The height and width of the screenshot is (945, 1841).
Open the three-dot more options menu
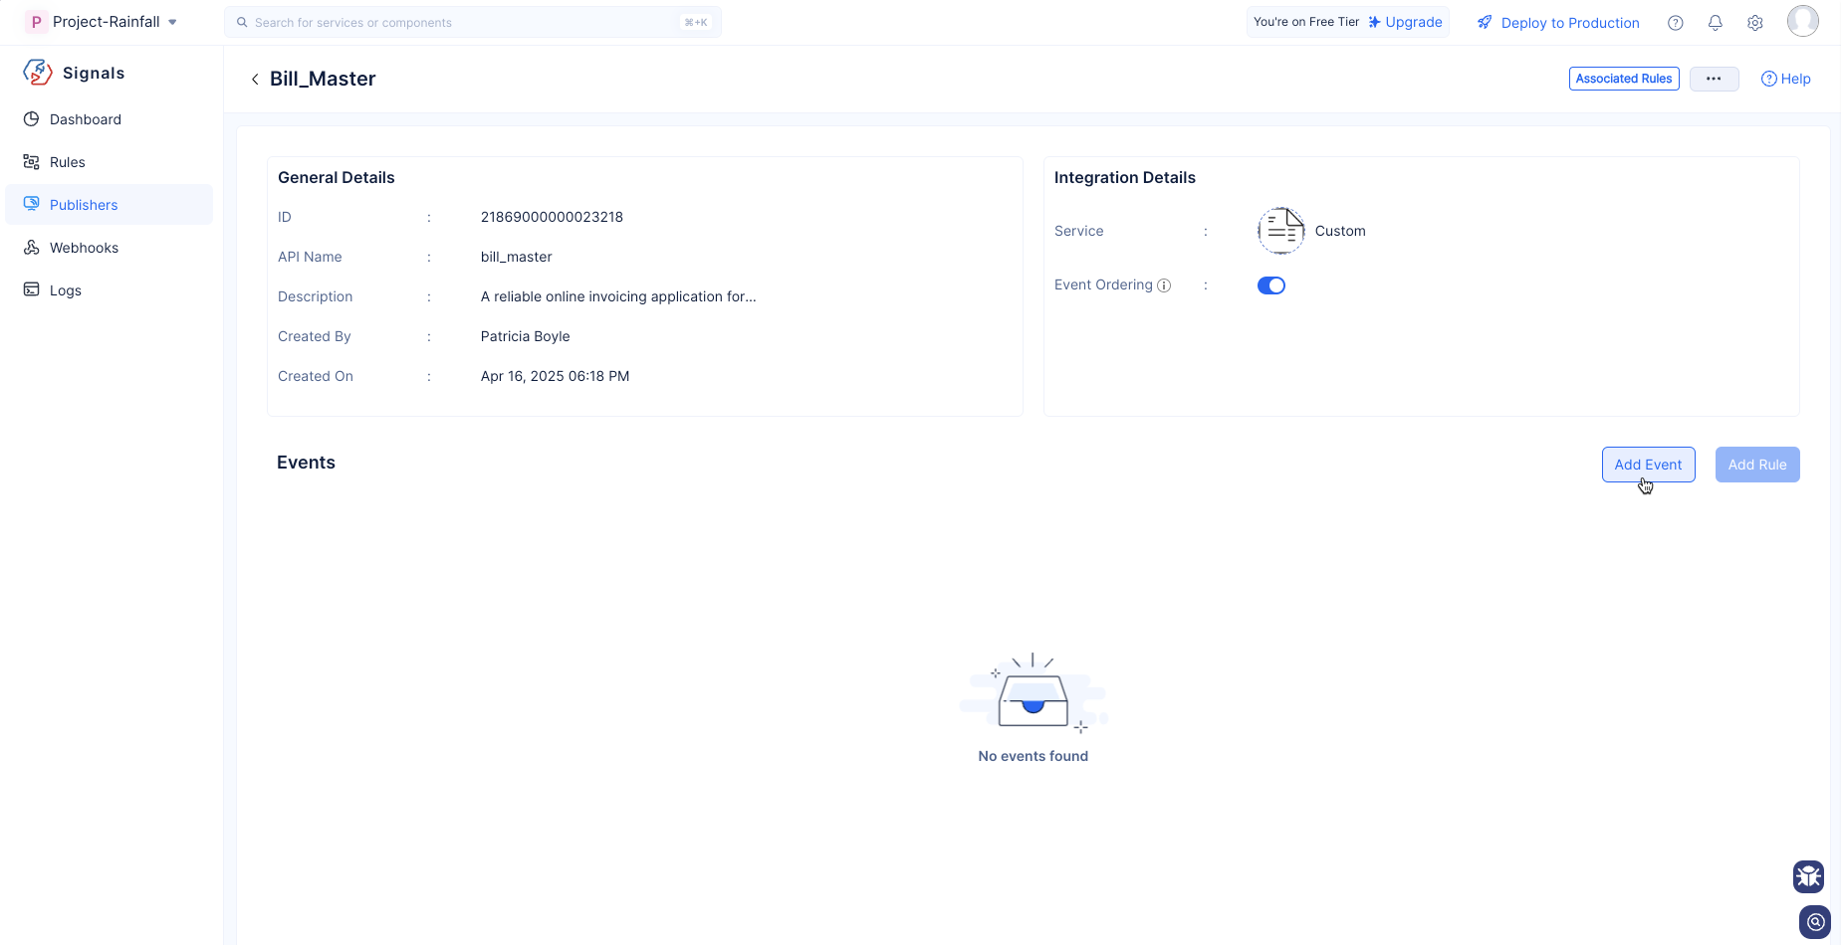pos(1714,79)
